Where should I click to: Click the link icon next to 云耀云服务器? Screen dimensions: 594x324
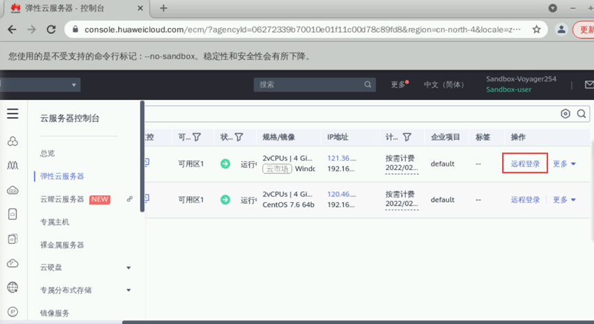coord(130,199)
